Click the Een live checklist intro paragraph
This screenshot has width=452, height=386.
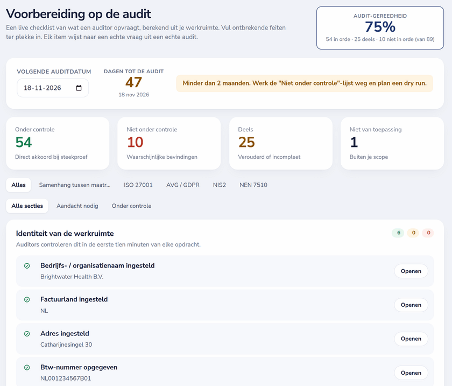point(146,32)
